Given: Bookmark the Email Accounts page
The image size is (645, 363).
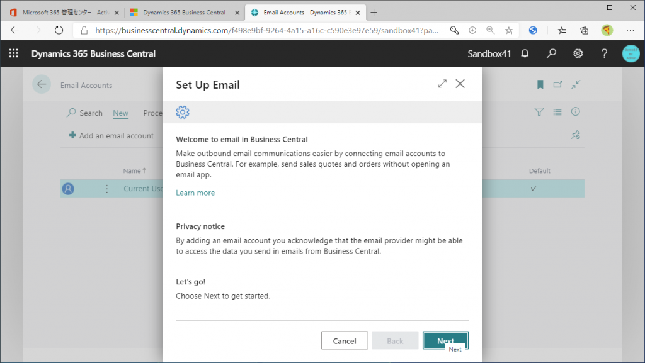Looking at the screenshot, I should 540,84.
